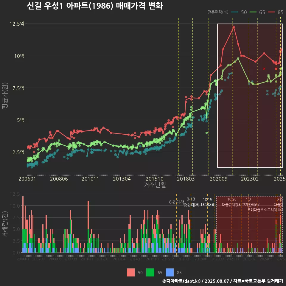Click the 18차대책 annotation text
Screen dimensions: 286x286
[x=207, y=205]
